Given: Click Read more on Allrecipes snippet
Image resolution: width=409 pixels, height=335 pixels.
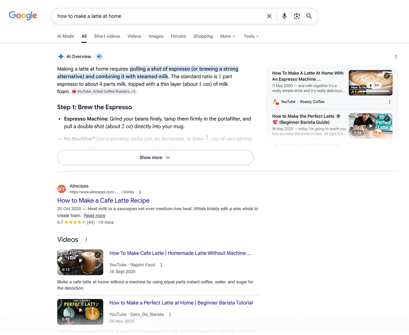Looking at the screenshot, I should [x=94, y=216].
